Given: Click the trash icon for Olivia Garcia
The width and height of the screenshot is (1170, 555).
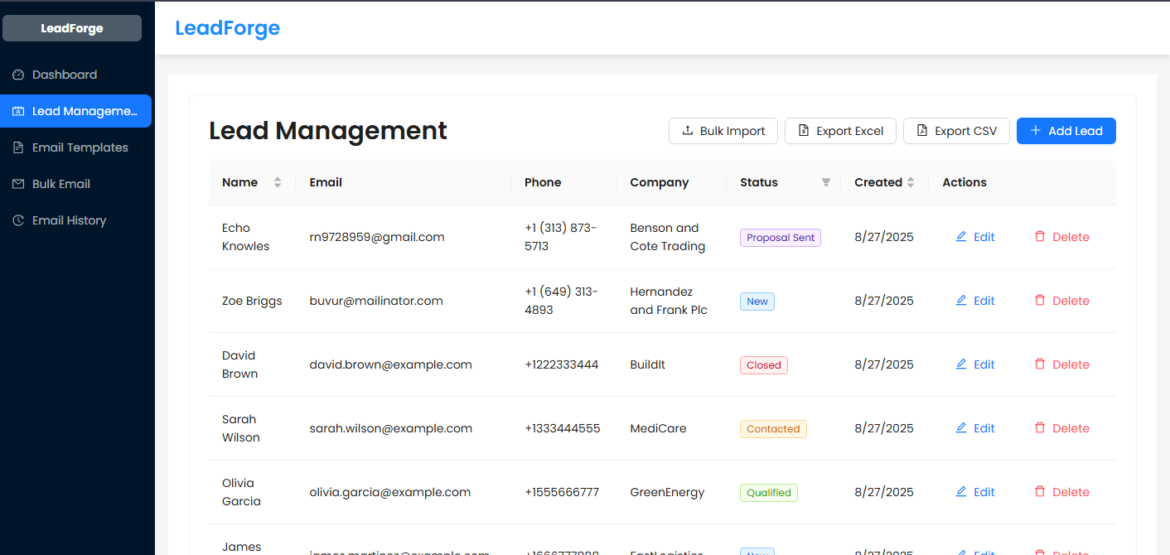Looking at the screenshot, I should [1040, 492].
